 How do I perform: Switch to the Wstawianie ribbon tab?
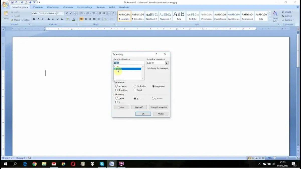(38, 7)
